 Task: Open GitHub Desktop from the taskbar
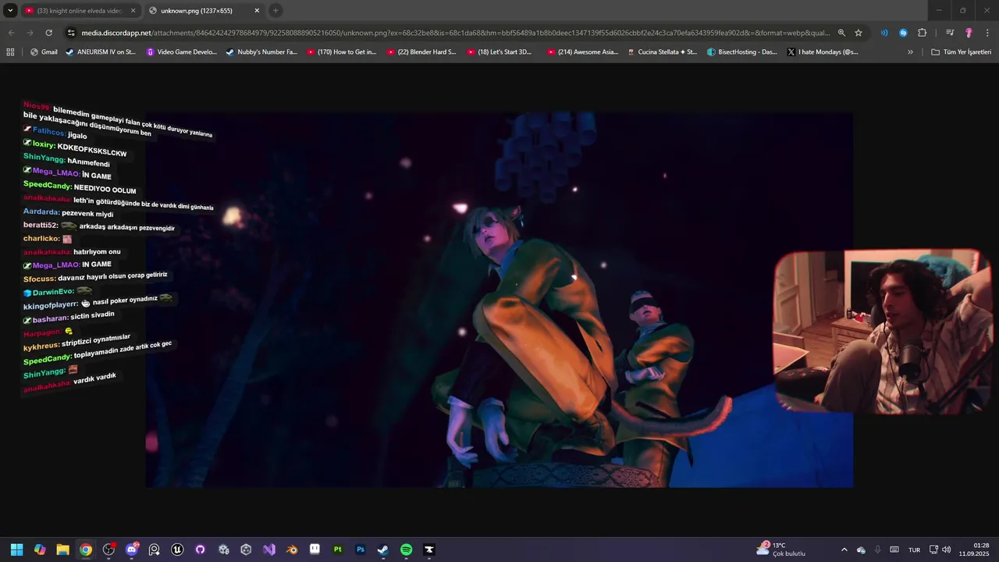pyautogui.click(x=201, y=550)
